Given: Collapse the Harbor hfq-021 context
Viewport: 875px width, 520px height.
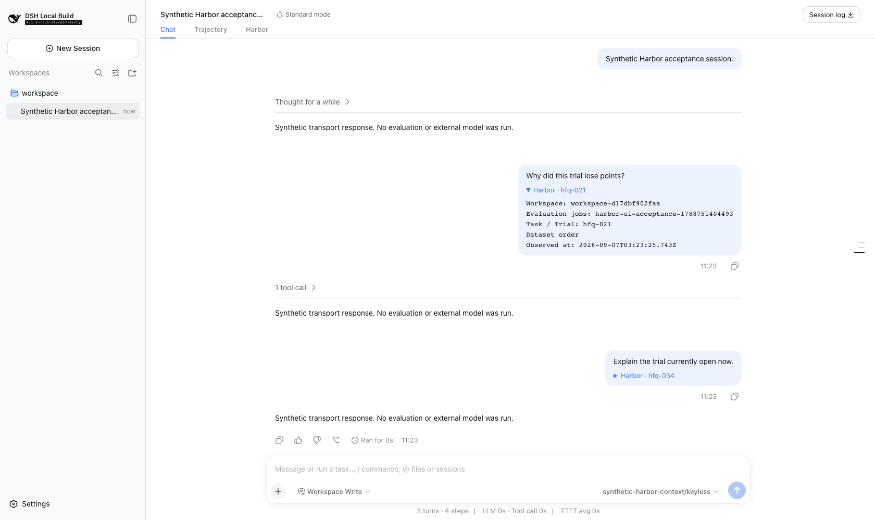Looking at the screenshot, I should tap(556, 190).
